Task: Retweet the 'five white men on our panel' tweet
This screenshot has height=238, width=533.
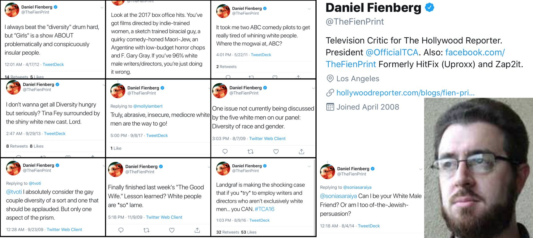Action: pos(250,152)
